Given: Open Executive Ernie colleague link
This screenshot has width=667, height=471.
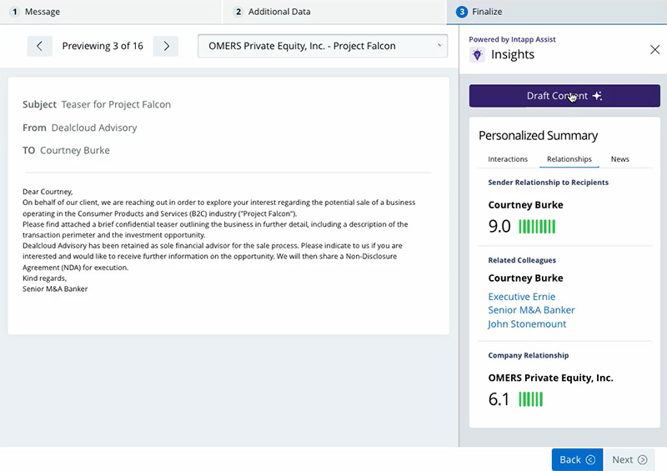Looking at the screenshot, I should pyautogui.click(x=522, y=297).
